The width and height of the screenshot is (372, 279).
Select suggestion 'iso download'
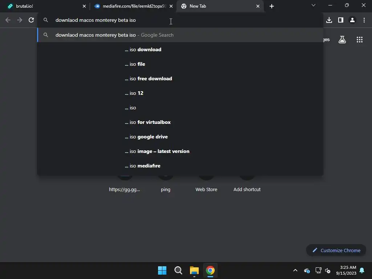click(180, 49)
